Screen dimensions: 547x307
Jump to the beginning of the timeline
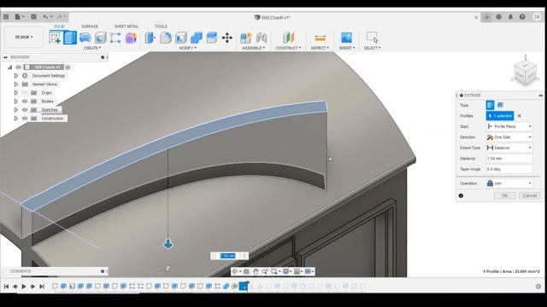[6, 287]
